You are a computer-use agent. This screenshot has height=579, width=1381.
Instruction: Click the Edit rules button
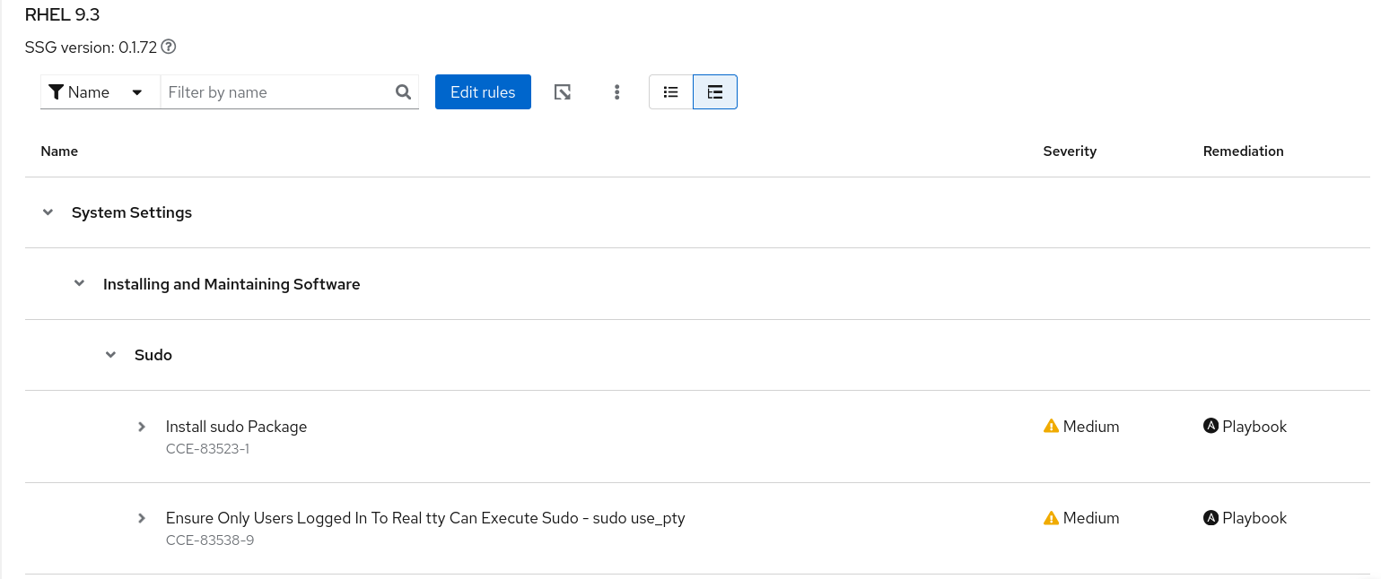pyautogui.click(x=483, y=91)
